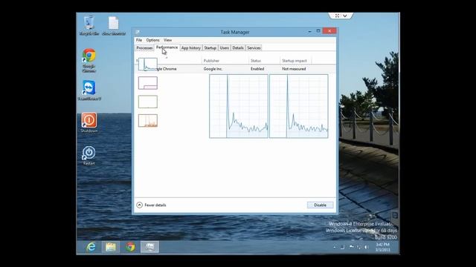Open the Startup tab

pyautogui.click(x=210, y=47)
